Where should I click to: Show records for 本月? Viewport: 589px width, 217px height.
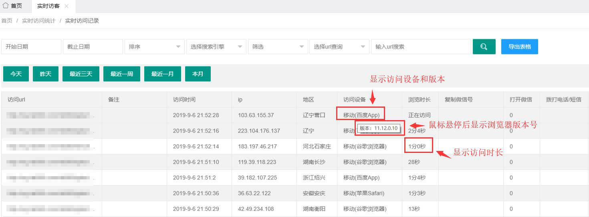point(198,74)
